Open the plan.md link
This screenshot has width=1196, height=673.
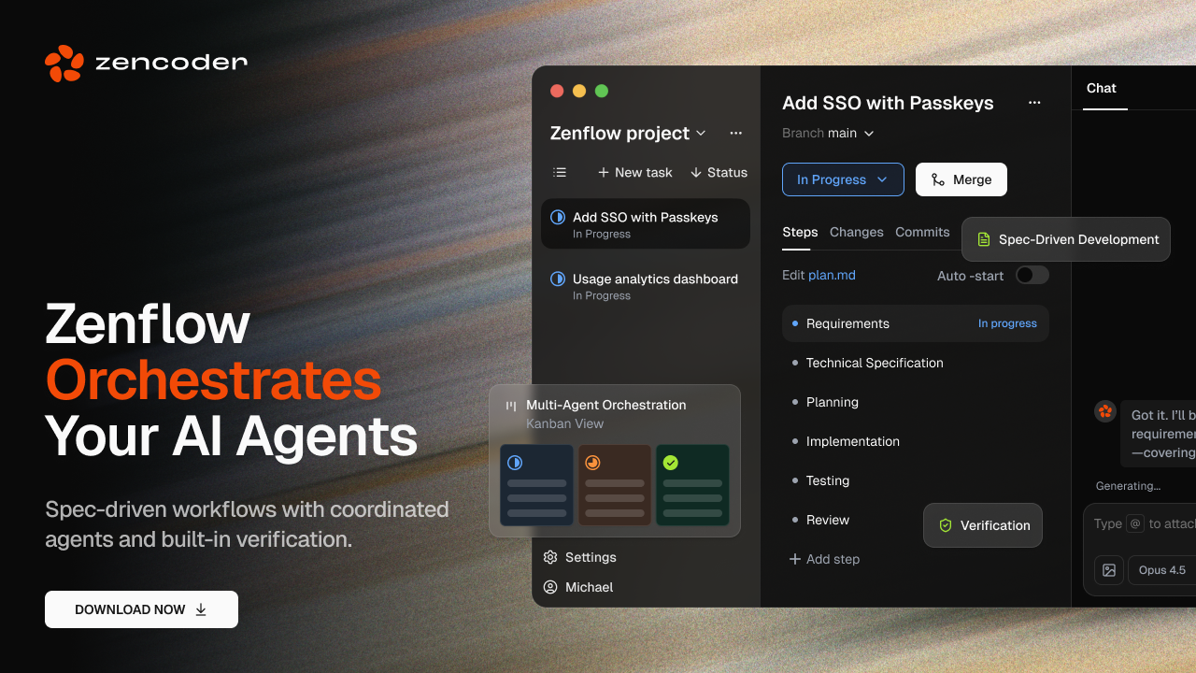tap(832, 275)
